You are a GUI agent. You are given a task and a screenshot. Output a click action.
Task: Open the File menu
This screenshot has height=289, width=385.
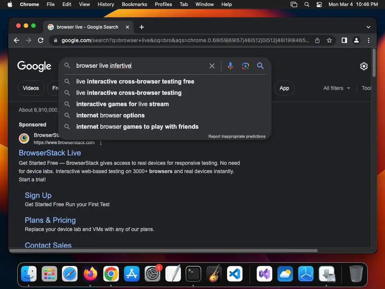click(51, 5)
